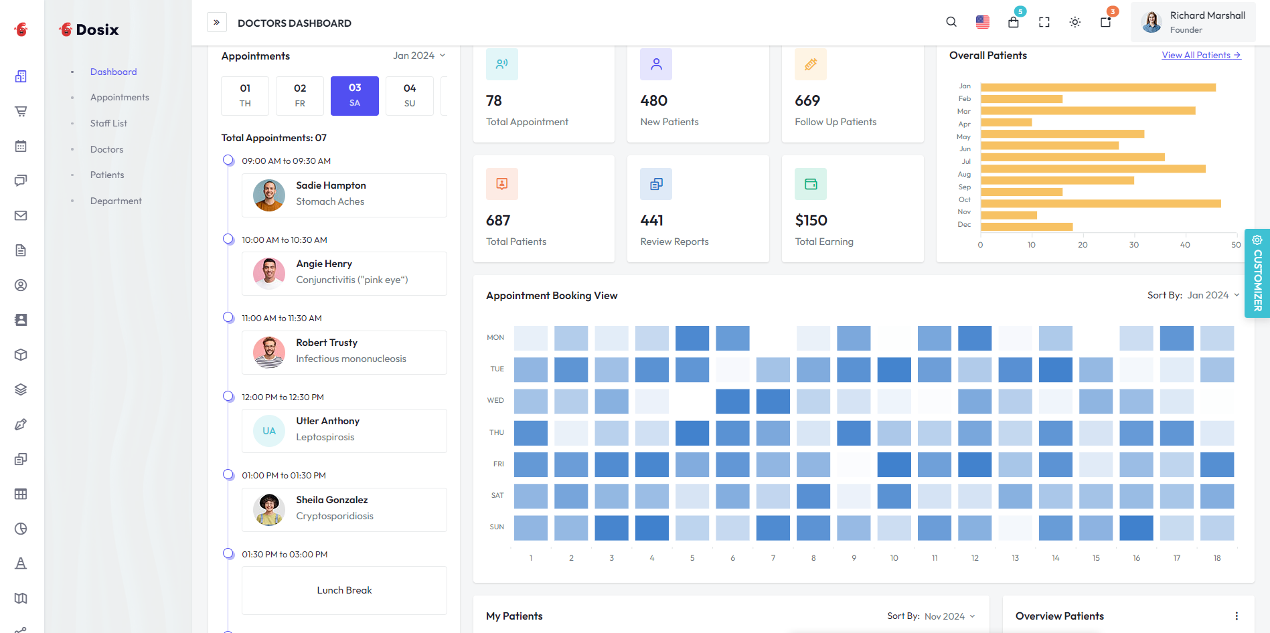Click the Lunch Break slot
Image resolution: width=1270 pixels, height=633 pixels.
(344, 590)
